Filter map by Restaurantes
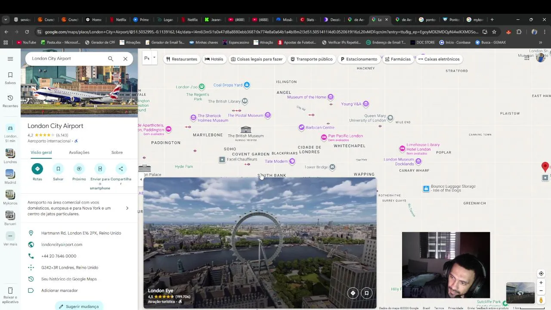Viewport: 551px width, 310px height. [182, 59]
